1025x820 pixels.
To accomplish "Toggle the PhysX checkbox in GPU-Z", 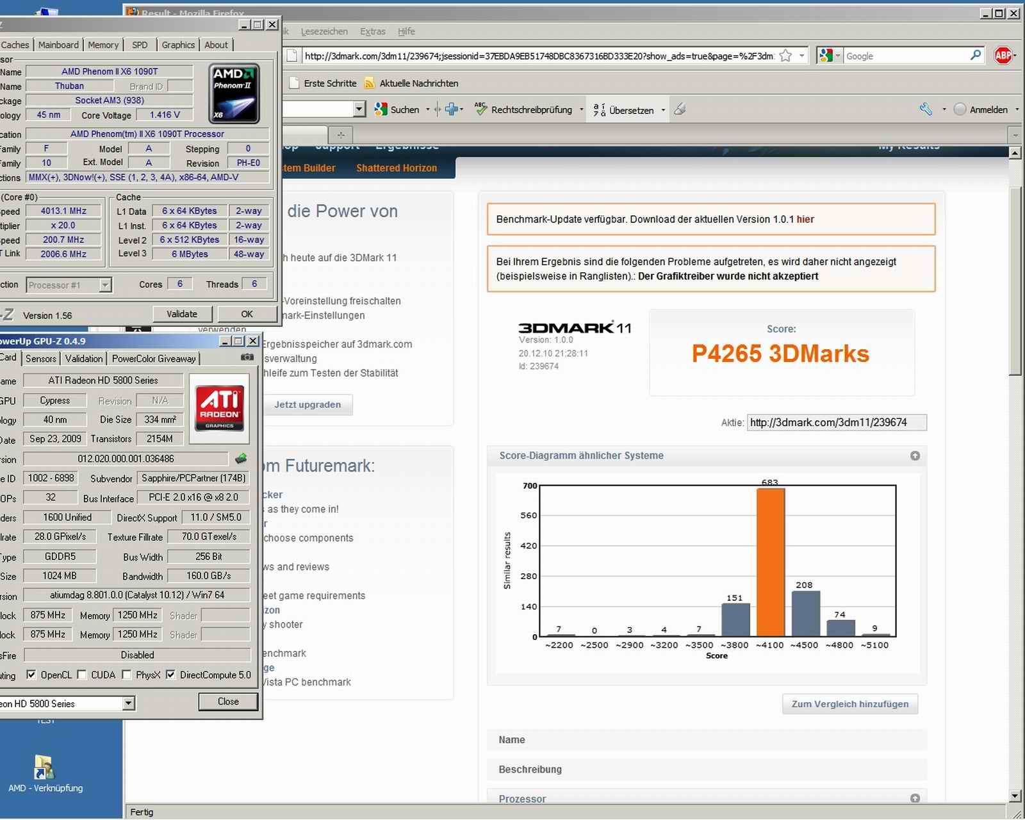I will (x=126, y=675).
